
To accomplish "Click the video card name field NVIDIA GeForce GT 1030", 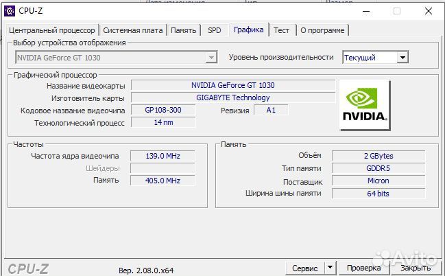I will pyautogui.click(x=233, y=85).
